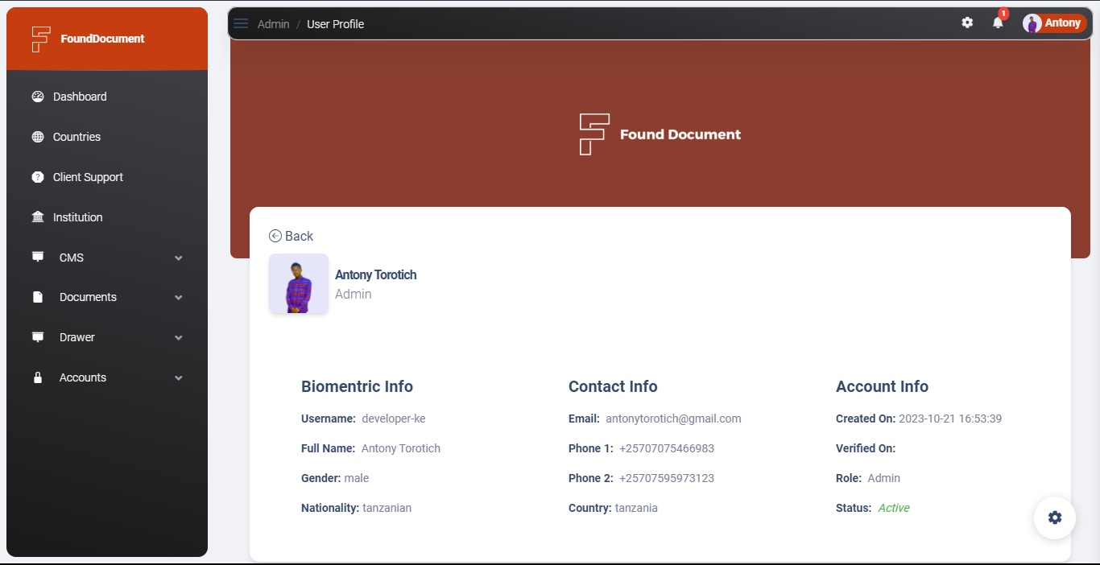Select Client Support in the sidebar
The width and height of the screenshot is (1100, 565).
[x=88, y=177]
